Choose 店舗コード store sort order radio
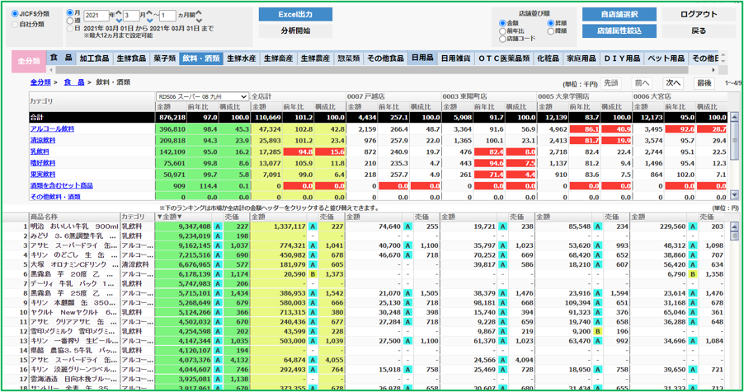The image size is (744, 392). click(502, 39)
